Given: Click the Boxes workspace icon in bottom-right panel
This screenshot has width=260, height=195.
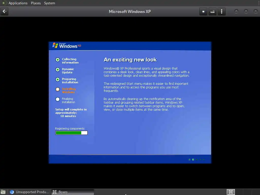Looking at the screenshot, I should click(x=231, y=192).
